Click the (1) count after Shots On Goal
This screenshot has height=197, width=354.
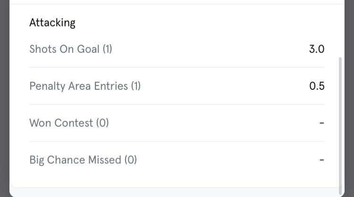click(107, 49)
